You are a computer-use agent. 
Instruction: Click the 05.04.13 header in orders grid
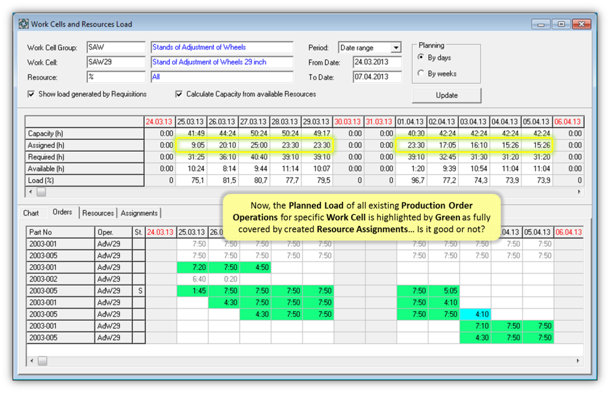pos(538,232)
